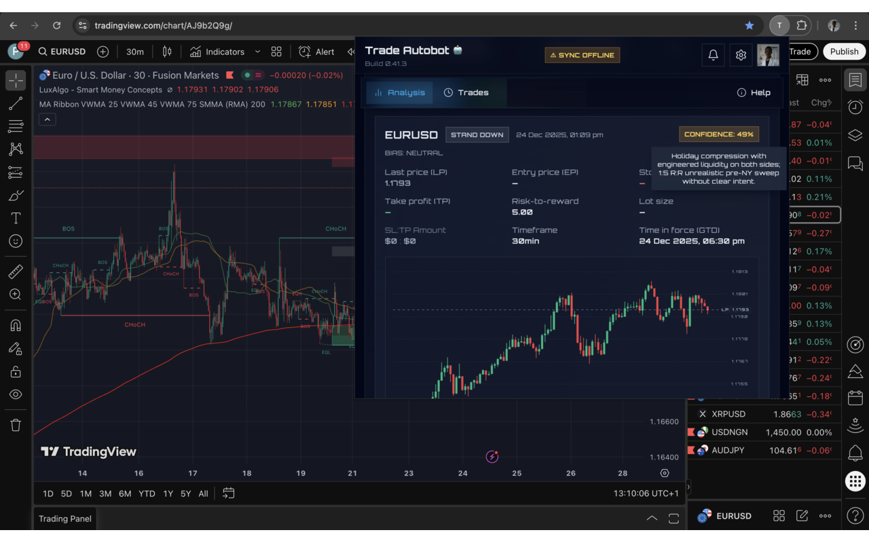Select the USDNGN watchlist row
The image size is (869, 543).
coord(764,432)
